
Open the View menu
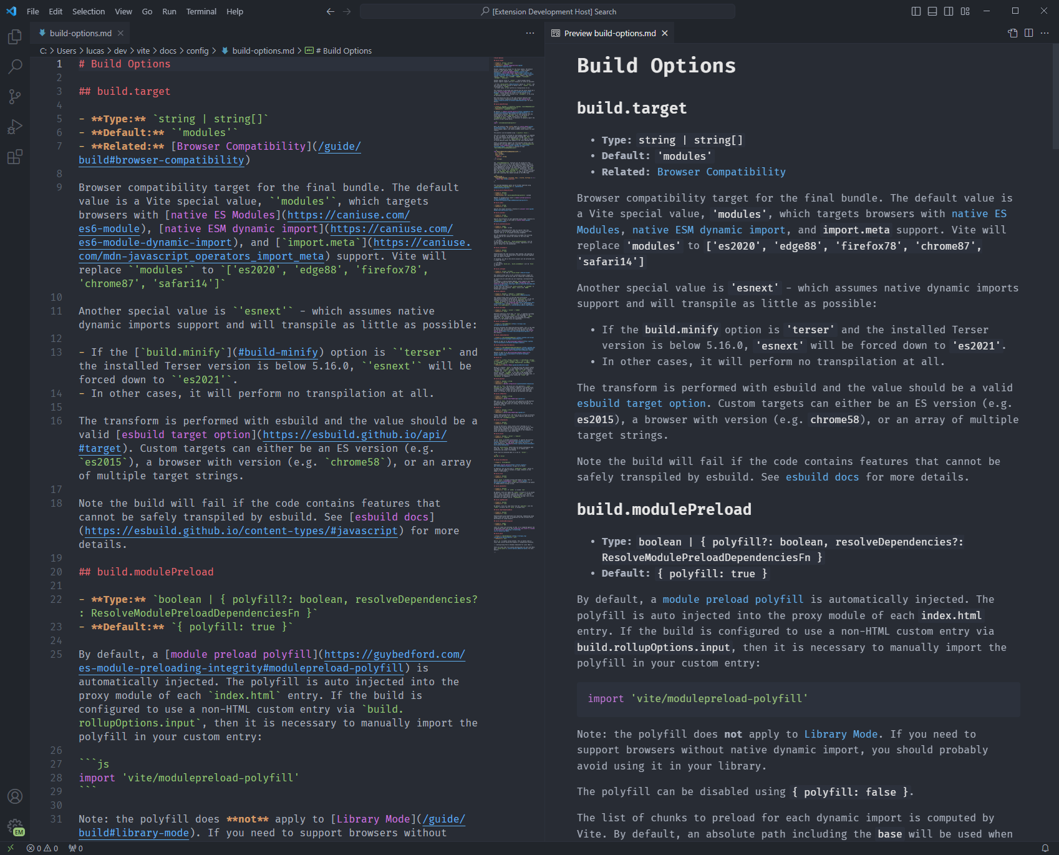pyautogui.click(x=123, y=11)
